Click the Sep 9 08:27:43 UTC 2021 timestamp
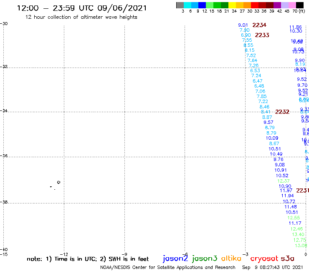The height and width of the screenshot is (271, 309). [x=273, y=267]
